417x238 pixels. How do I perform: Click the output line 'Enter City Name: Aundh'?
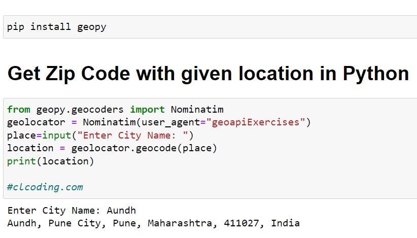(72, 211)
